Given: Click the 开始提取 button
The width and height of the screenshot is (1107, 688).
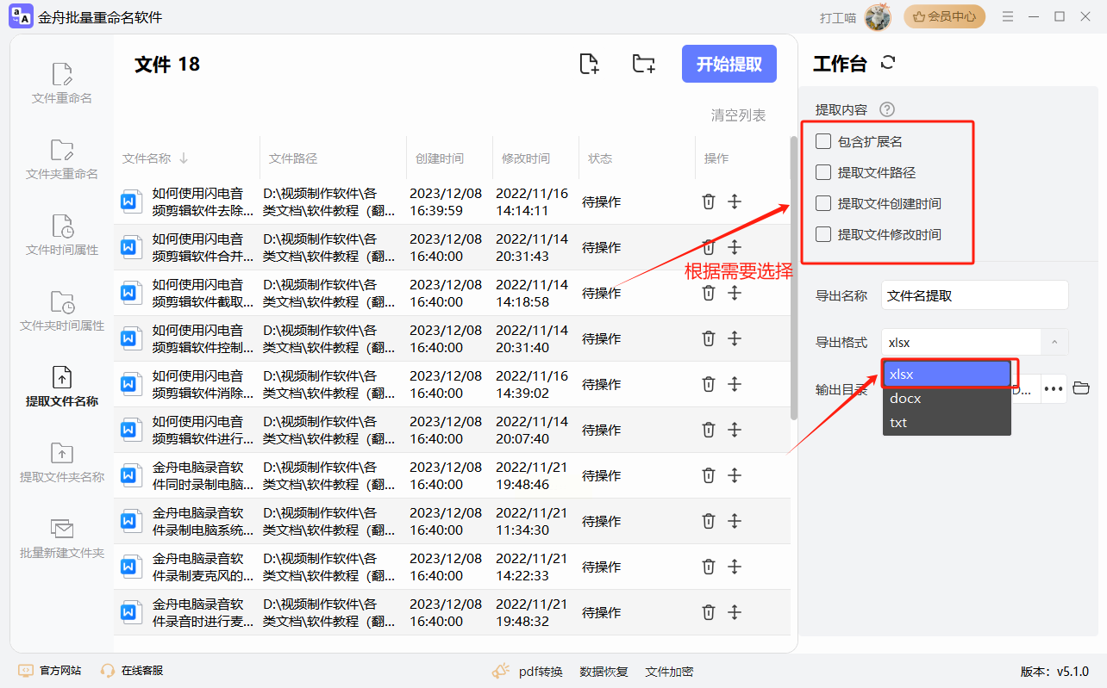Looking at the screenshot, I should [x=729, y=64].
